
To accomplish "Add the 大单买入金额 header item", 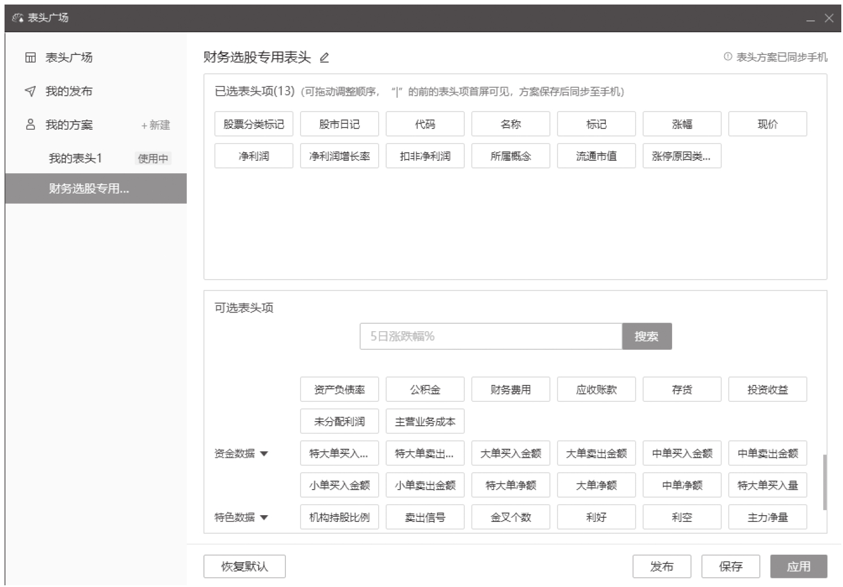I will pyautogui.click(x=511, y=453).
